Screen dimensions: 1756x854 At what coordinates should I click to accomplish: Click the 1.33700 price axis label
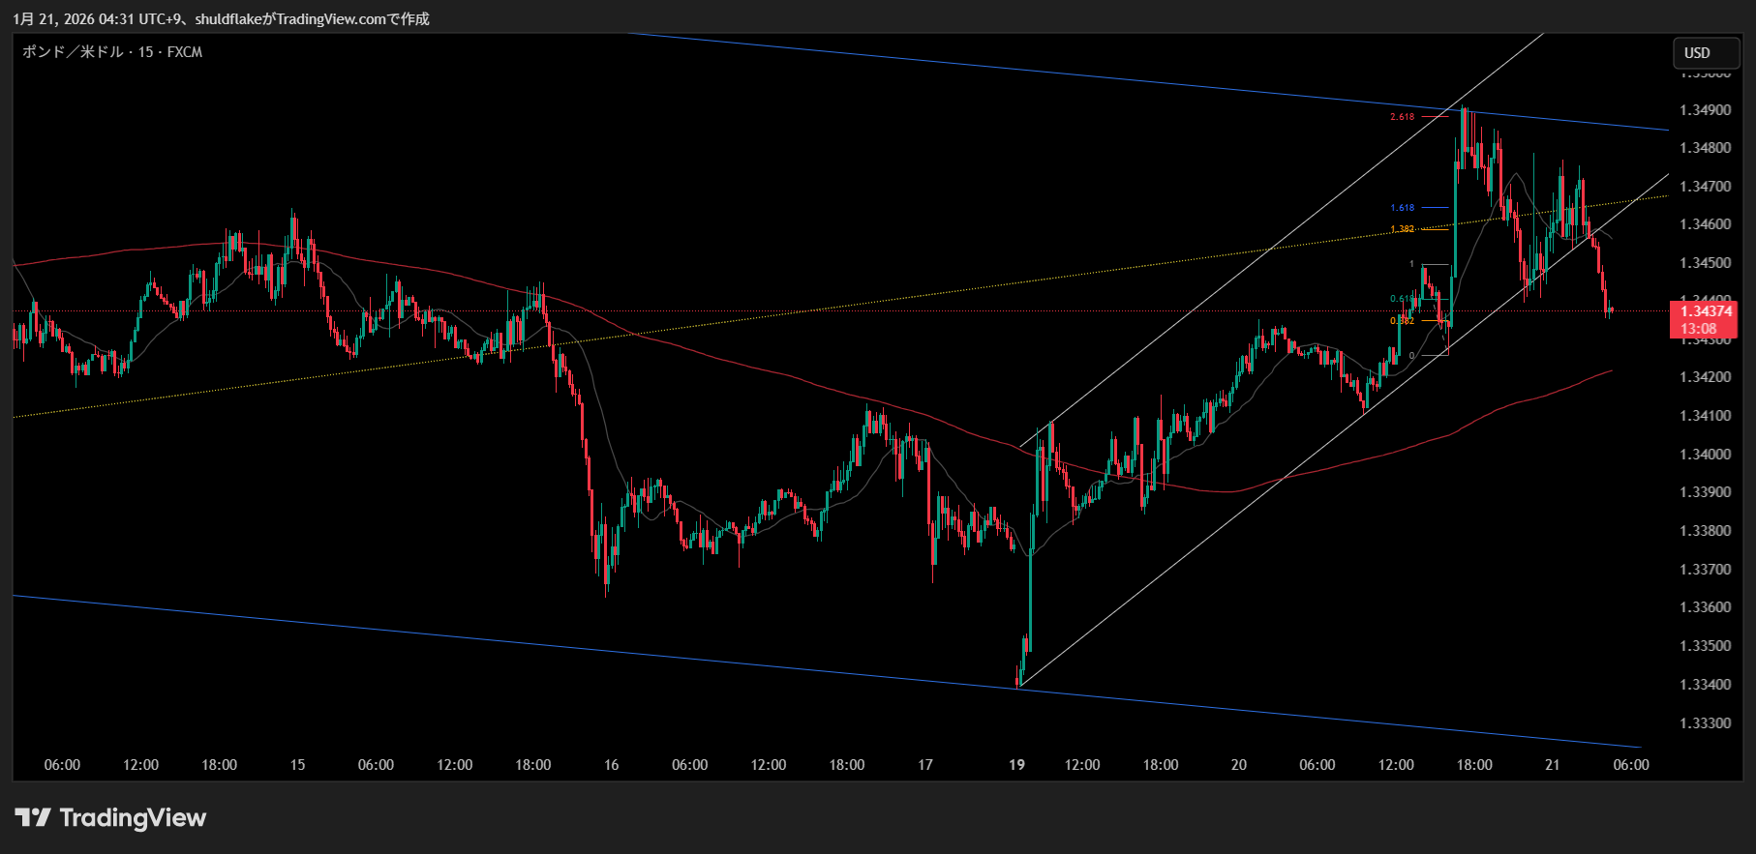point(1705,570)
